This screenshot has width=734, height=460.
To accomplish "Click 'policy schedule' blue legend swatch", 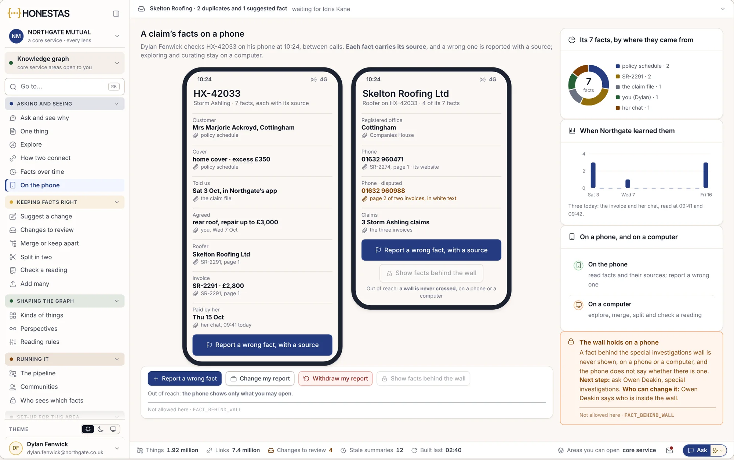I will (618, 66).
